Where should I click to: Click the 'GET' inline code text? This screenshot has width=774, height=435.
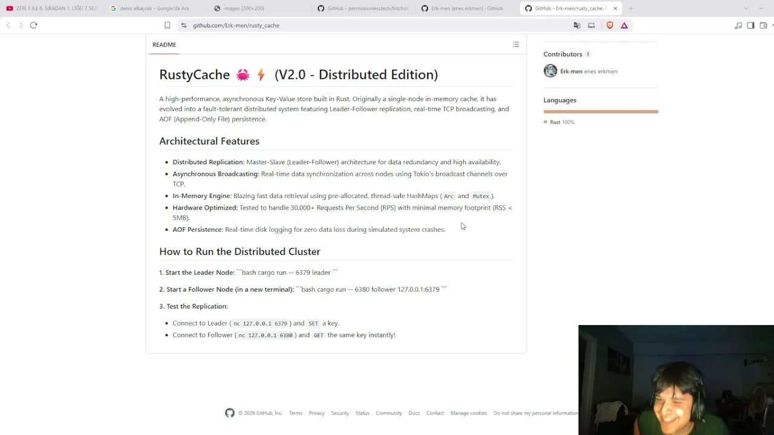318,335
